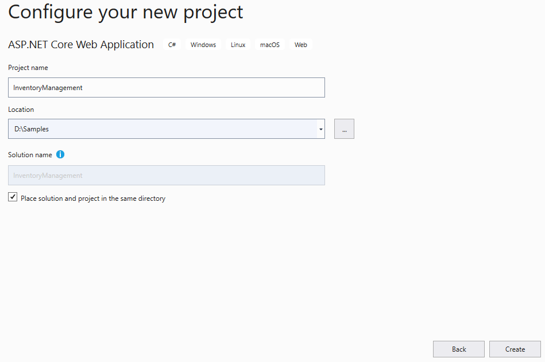The width and height of the screenshot is (545, 362).
Task: Click into the D:\Samples location field
Action: click(161, 129)
